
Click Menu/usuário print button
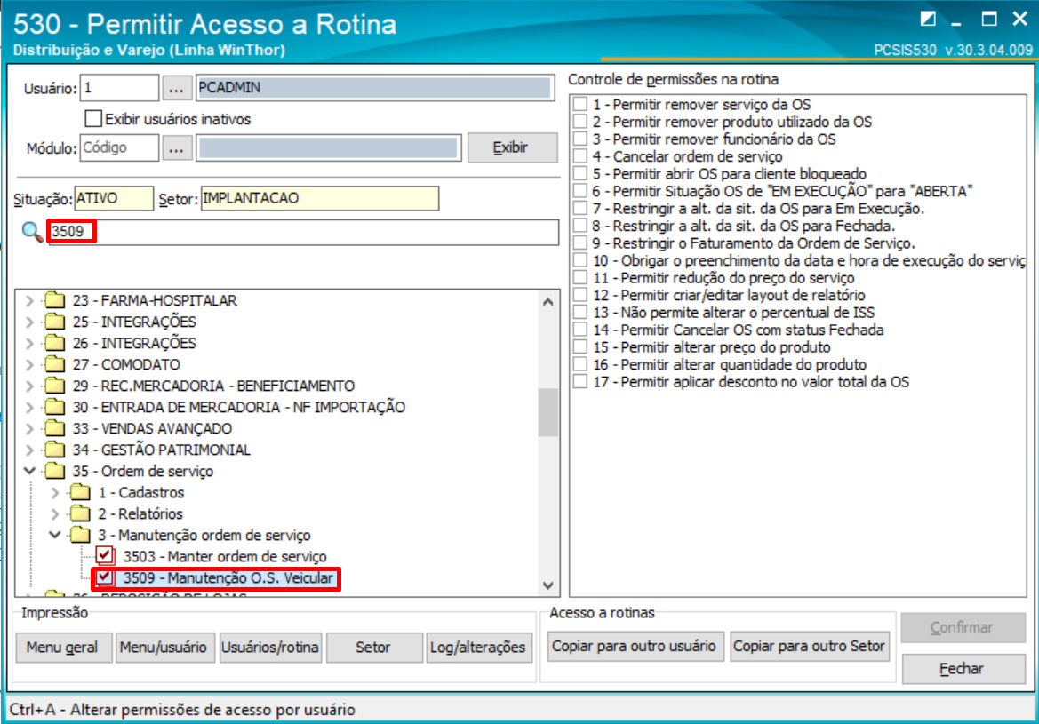coord(164,648)
